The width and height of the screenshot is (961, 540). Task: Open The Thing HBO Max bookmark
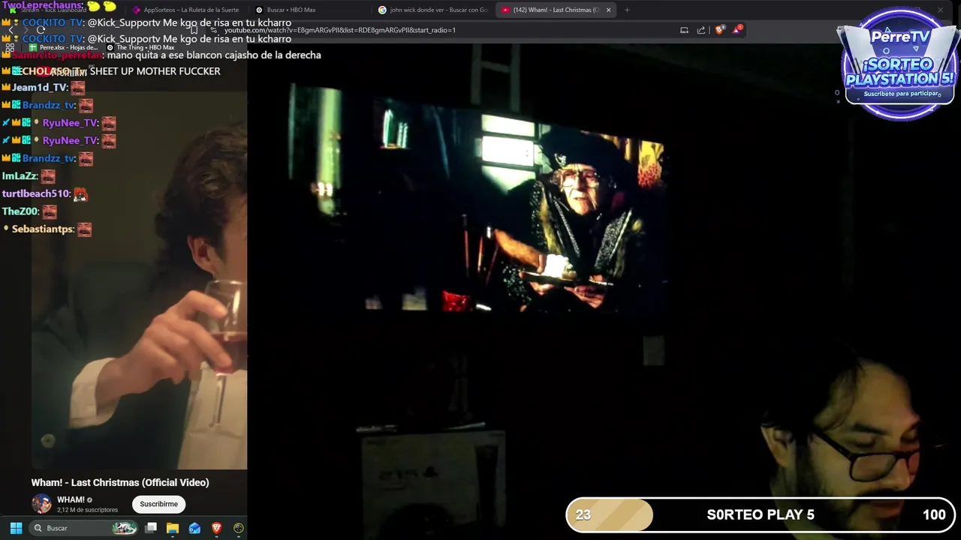pyautogui.click(x=140, y=47)
